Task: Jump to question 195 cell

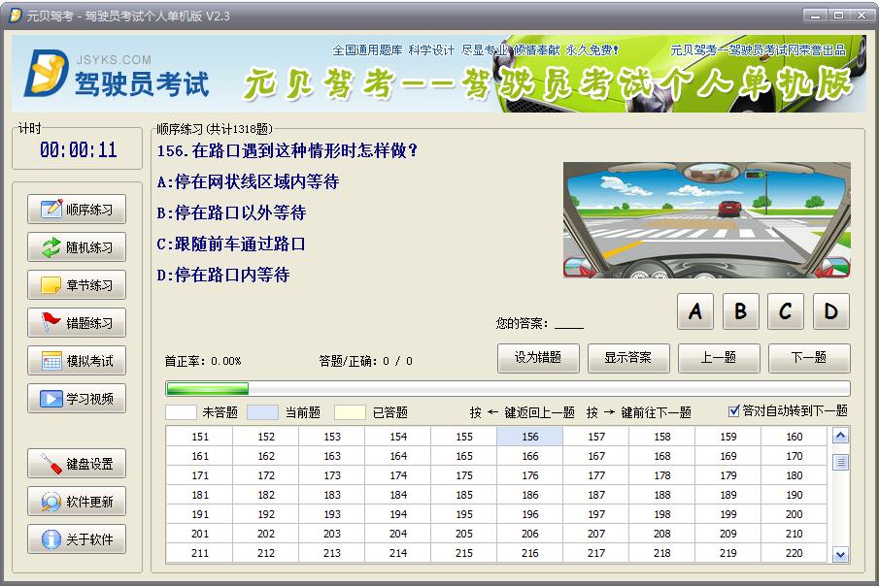Action: pos(463,514)
